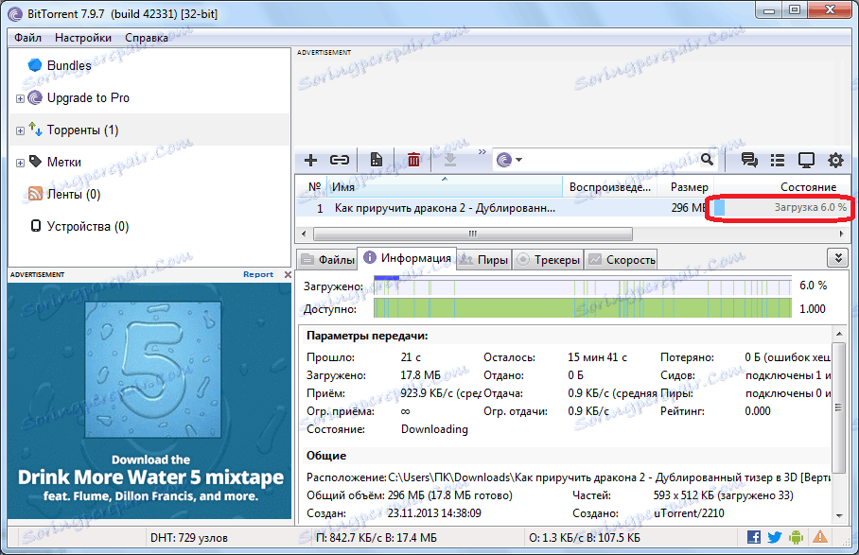859x555 pixels.
Task: Collapse the details pane chevron button
Action: click(837, 257)
